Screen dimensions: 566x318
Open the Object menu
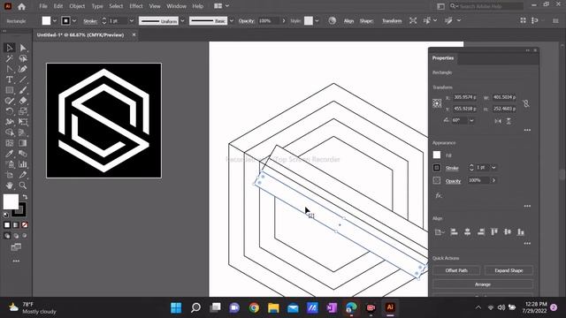(77, 6)
